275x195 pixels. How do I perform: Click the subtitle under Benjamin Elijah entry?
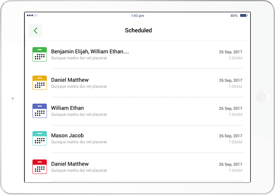[x=79, y=58]
